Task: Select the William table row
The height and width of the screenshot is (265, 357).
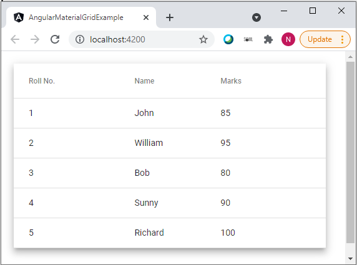Action: pyautogui.click(x=170, y=143)
